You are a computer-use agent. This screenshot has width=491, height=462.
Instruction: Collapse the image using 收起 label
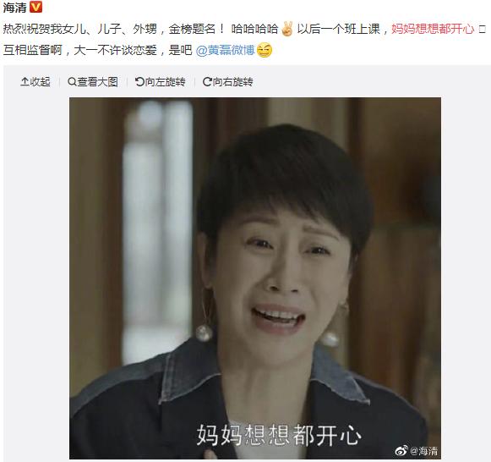pyautogui.click(x=40, y=82)
